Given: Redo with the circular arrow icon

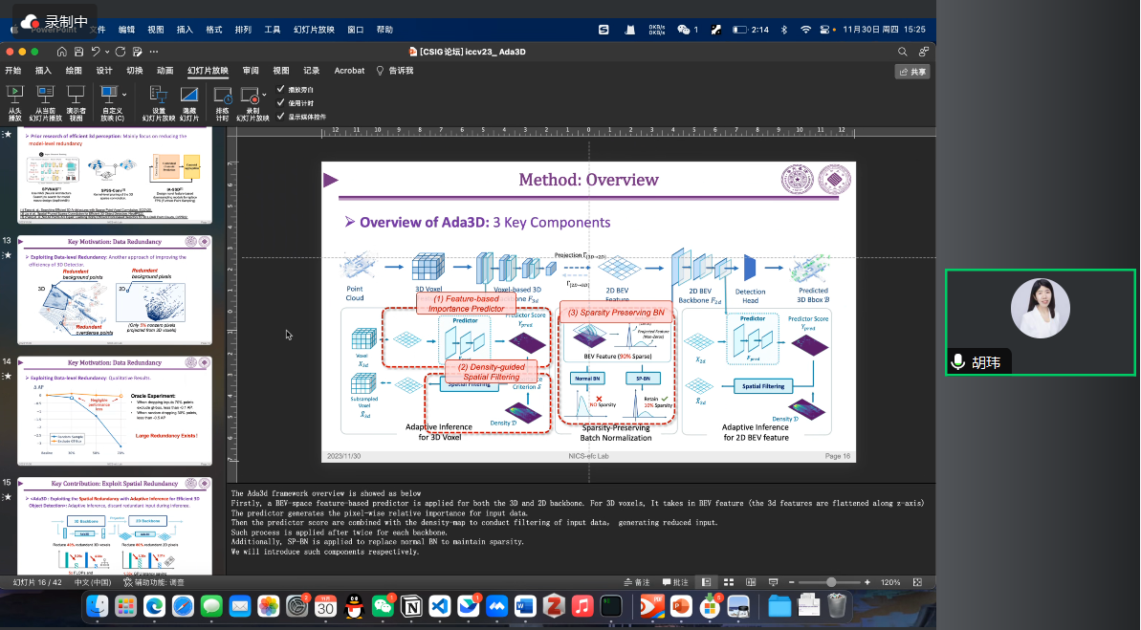Looking at the screenshot, I should pos(121,52).
